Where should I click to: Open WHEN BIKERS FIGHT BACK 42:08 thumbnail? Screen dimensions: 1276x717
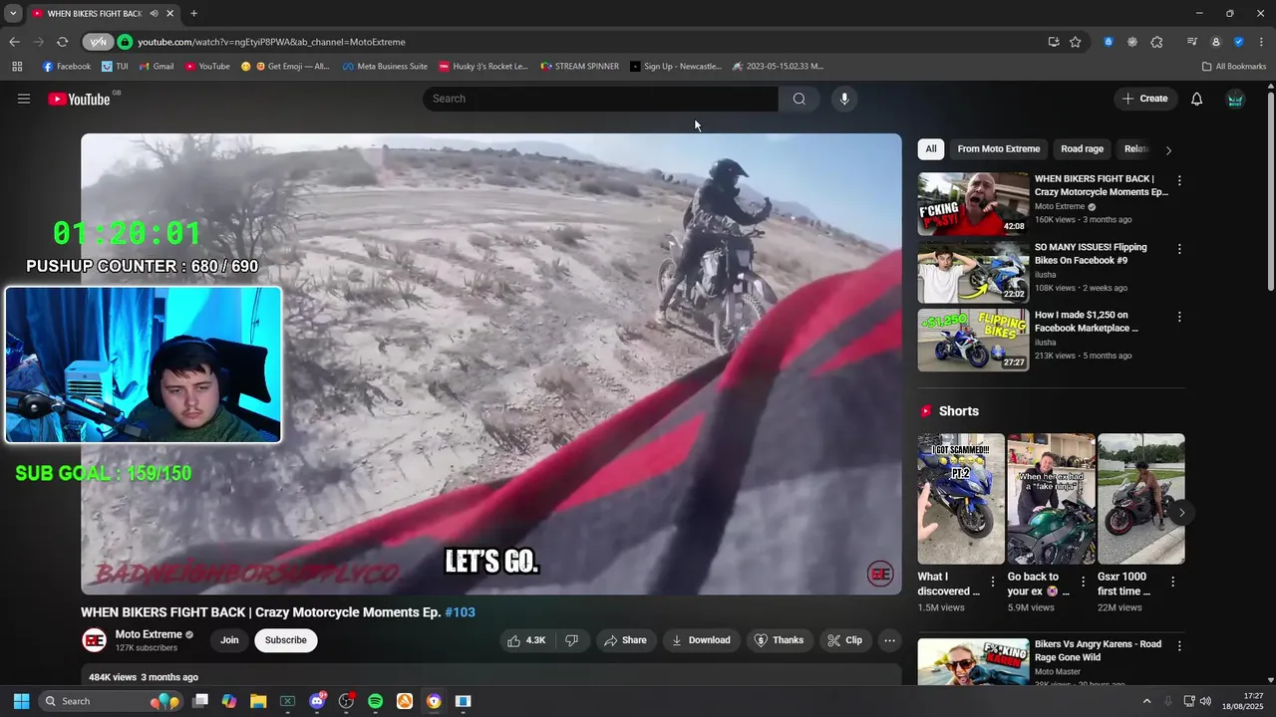[973, 204]
